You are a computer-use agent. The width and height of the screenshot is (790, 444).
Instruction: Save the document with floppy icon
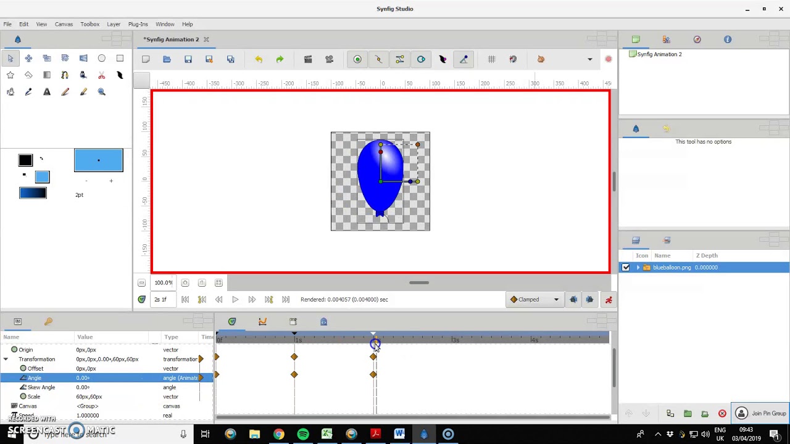[x=188, y=59]
